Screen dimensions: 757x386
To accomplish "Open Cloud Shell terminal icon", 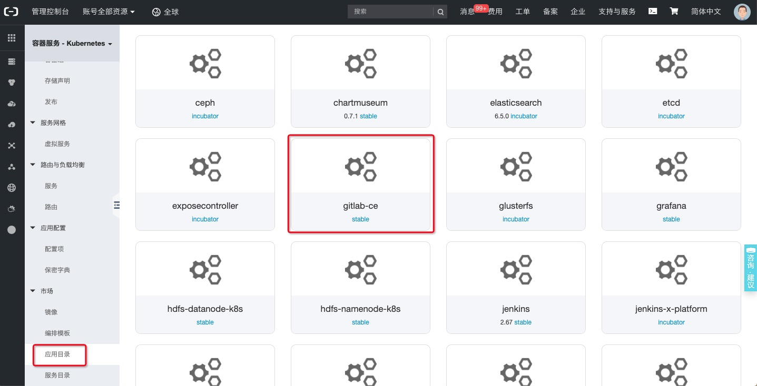I will [653, 11].
